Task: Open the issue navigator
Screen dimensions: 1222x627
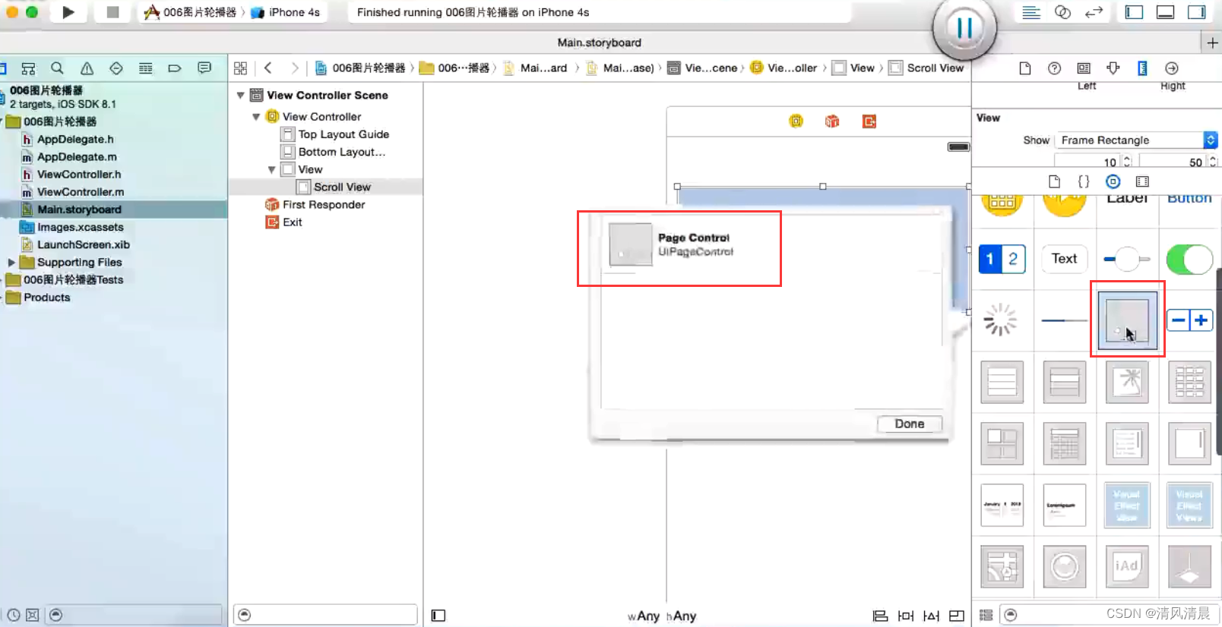Action: tap(87, 68)
